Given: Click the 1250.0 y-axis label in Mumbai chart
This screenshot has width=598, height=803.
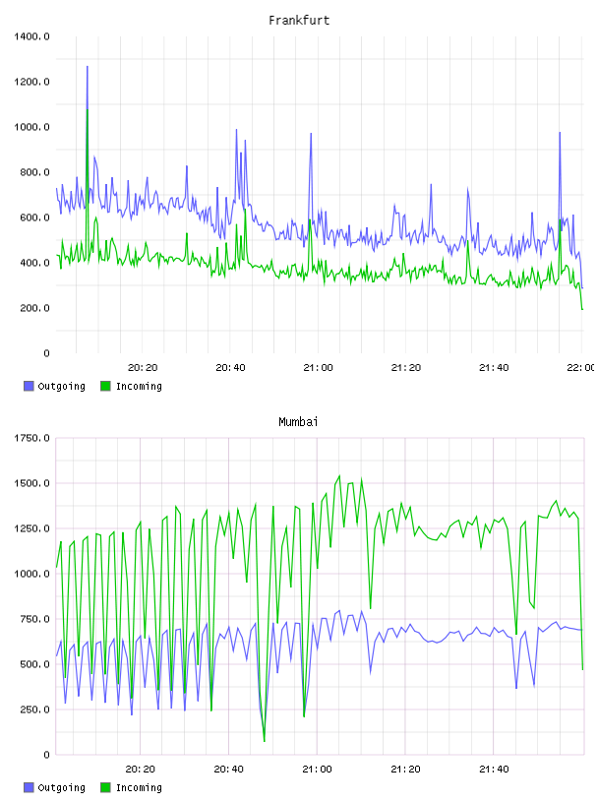Looking at the screenshot, I should click(31, 528).
